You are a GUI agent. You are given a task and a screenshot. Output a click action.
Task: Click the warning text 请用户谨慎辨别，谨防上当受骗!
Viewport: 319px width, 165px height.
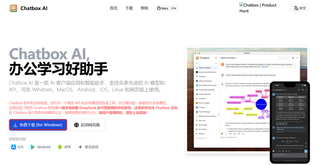123,113
